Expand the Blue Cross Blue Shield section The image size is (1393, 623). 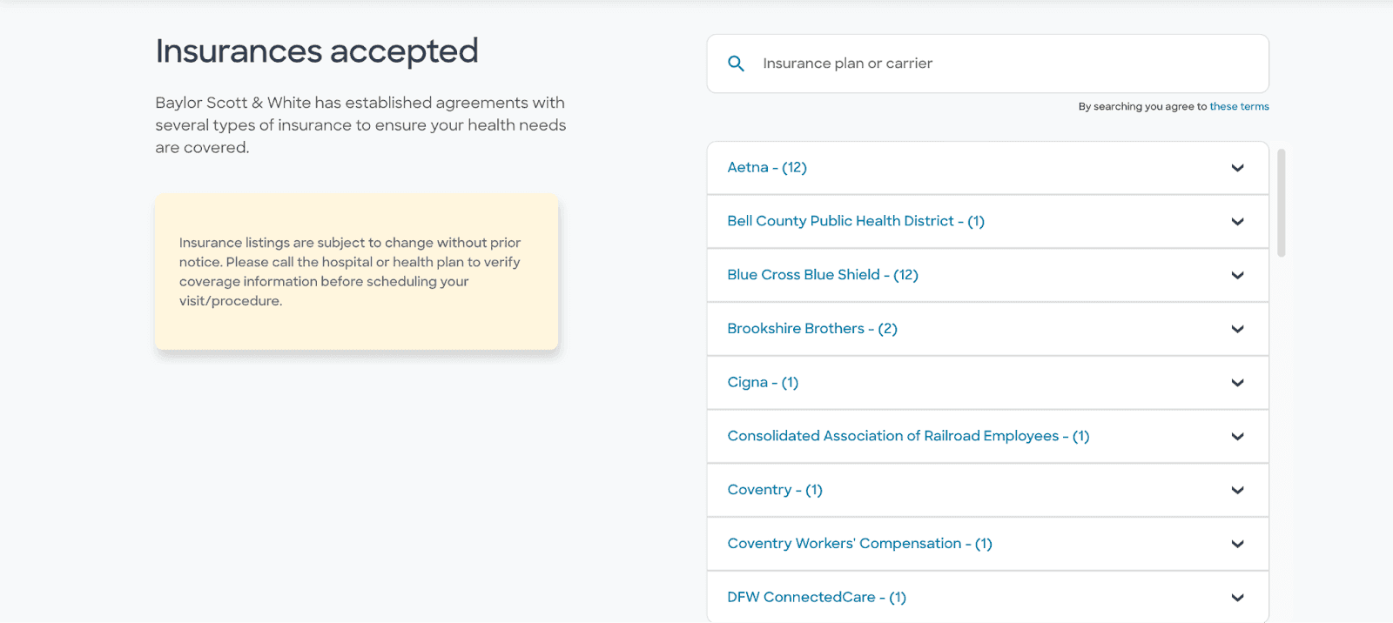[x=1237, y=275]
